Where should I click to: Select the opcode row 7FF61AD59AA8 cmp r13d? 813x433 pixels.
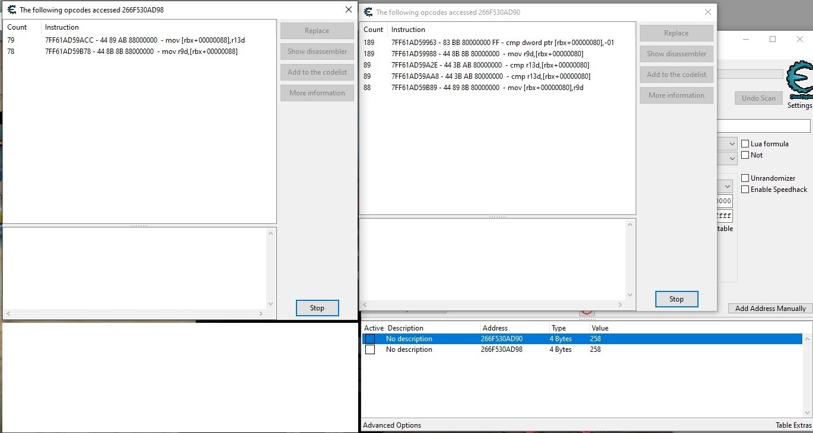pyautogui.click(x=498, y=76)
